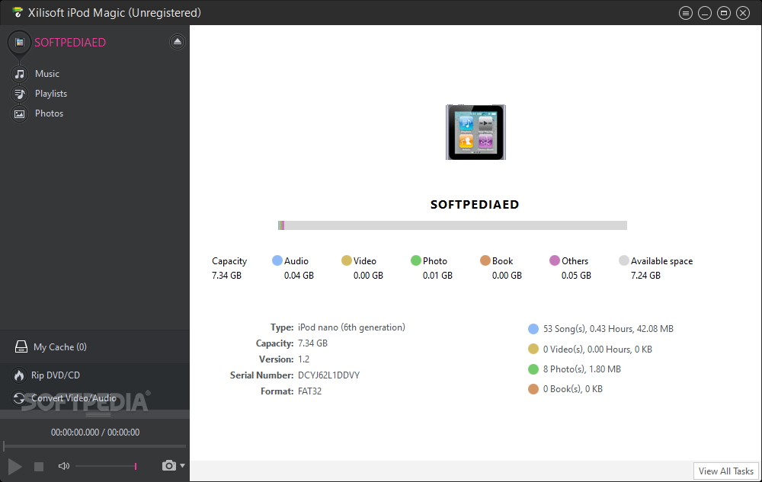Open the Music library icon
This screenshot has height=482, width=762.
pos(19,74)
